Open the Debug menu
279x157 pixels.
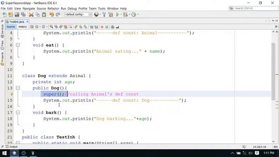point(72,9)
